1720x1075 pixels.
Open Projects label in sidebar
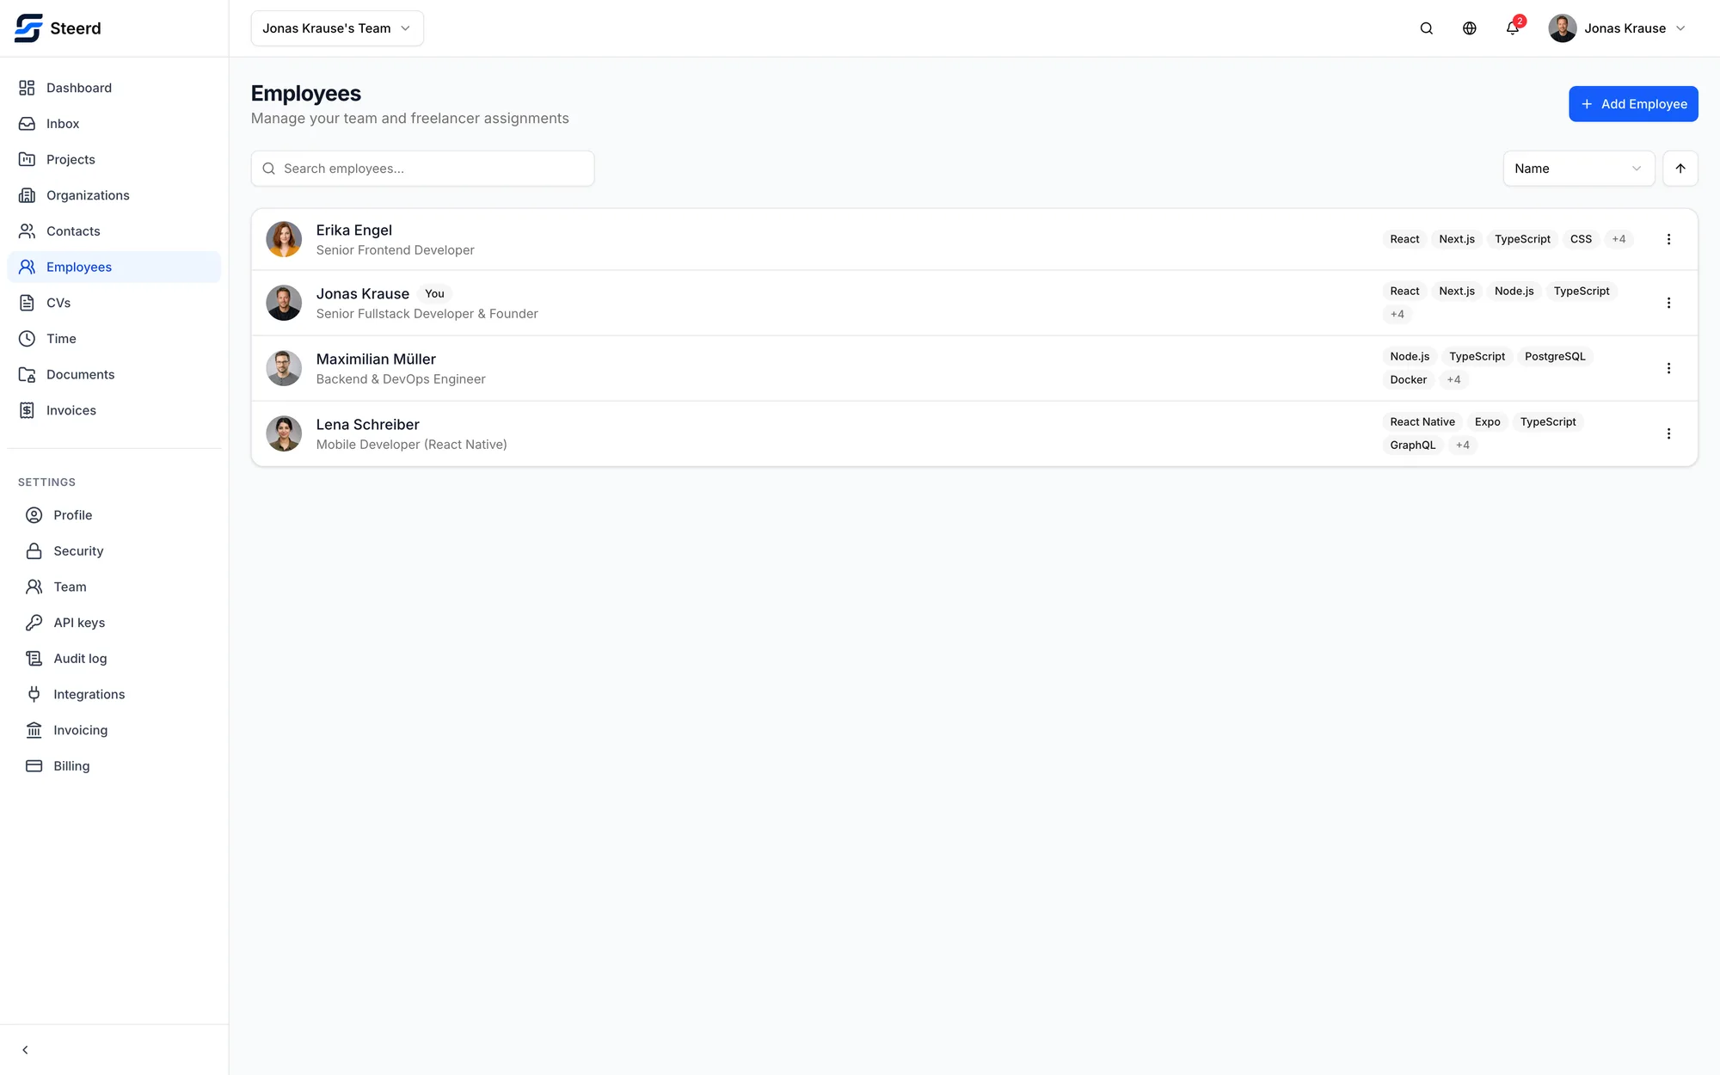pyautogui.click(x=71, y=160)
